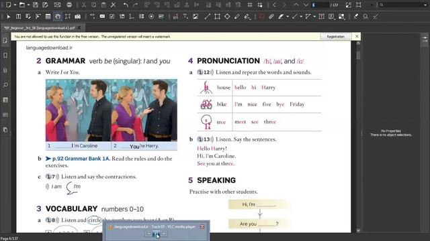Open the New document dropdown arrow
430x241 pixels.
tap(15, 5)
